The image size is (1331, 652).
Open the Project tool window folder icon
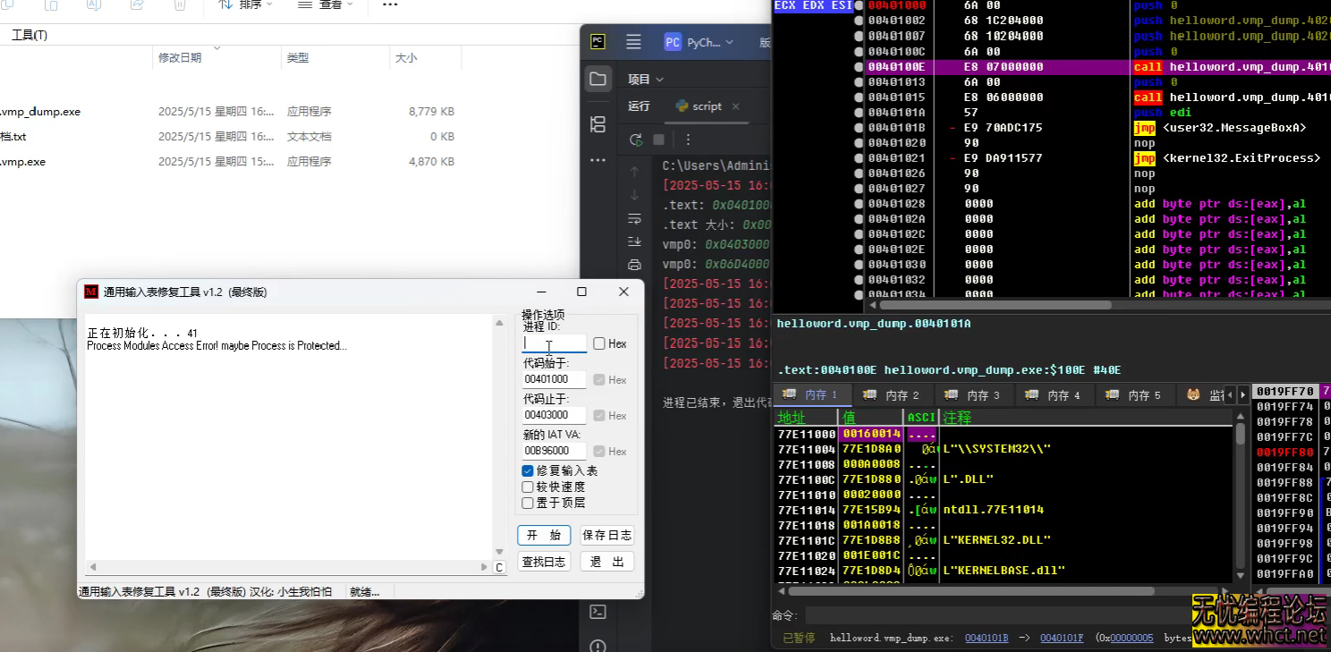[598, 78]
